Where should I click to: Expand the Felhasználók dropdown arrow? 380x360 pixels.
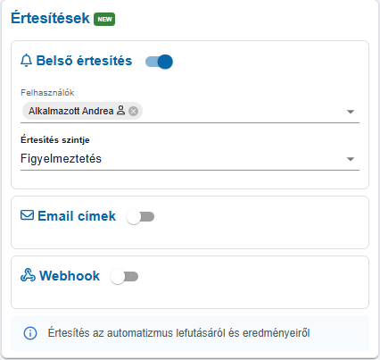coord(351,112)
